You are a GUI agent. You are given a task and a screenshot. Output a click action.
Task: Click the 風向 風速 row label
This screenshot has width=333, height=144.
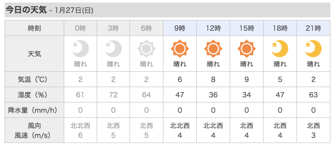[34, 130]
